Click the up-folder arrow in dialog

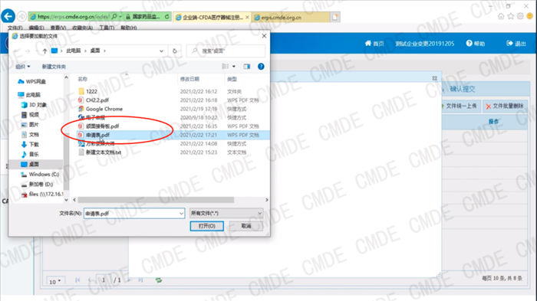click(44, 51)
